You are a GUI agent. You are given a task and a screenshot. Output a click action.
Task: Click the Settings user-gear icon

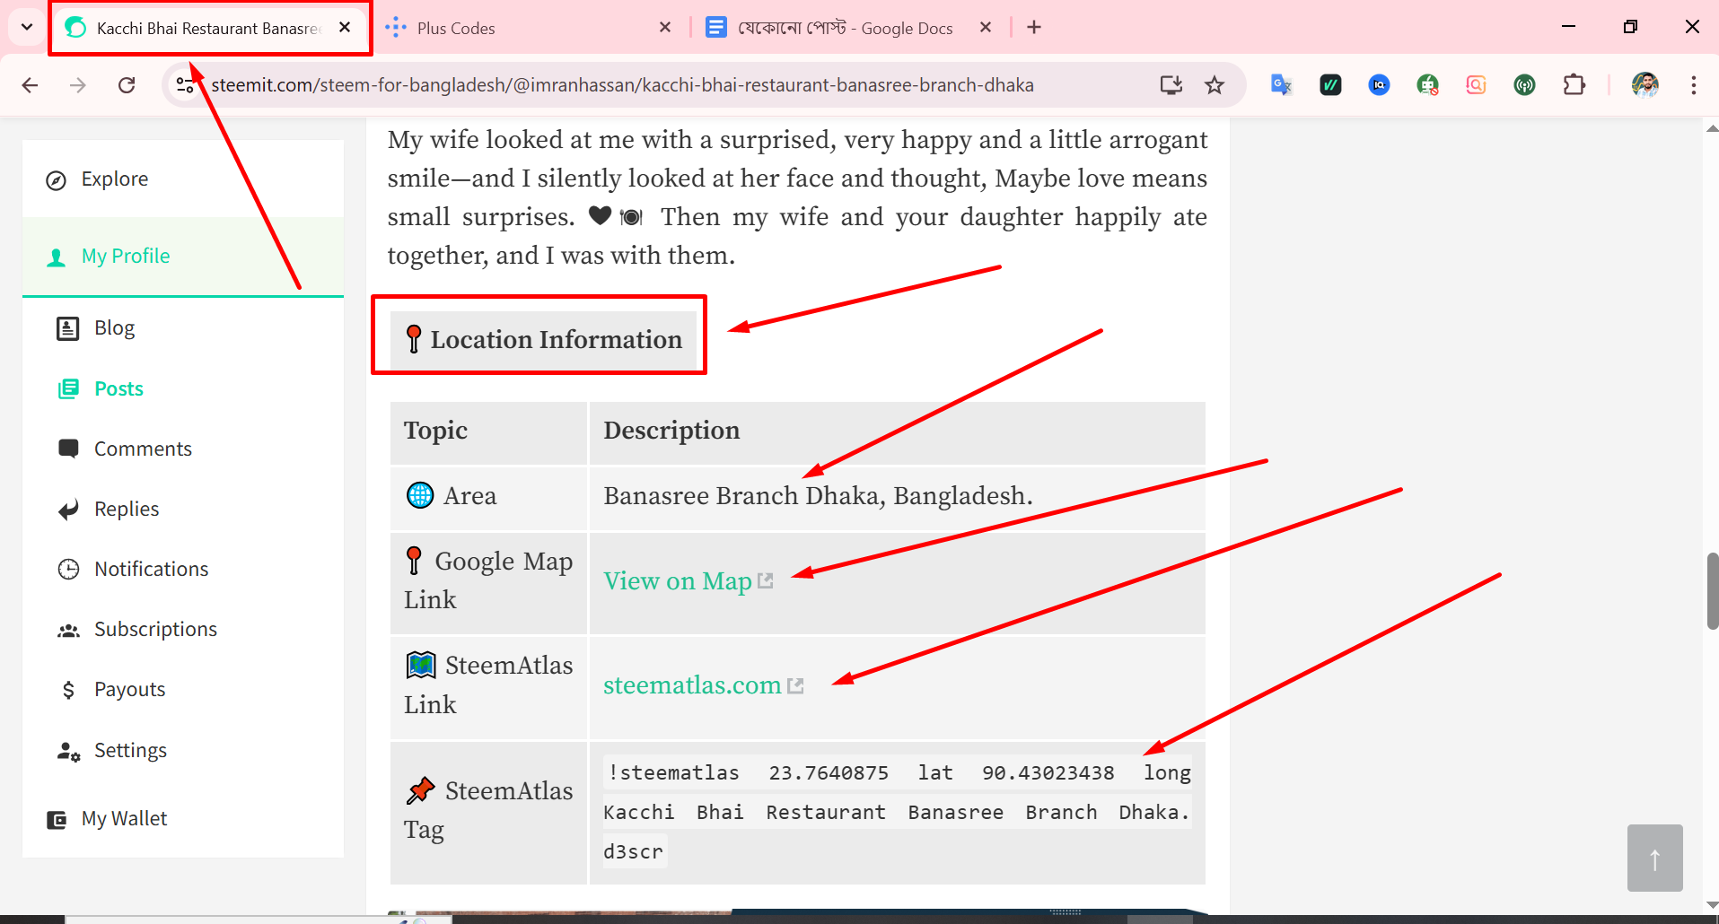click(x=68, y=752)
